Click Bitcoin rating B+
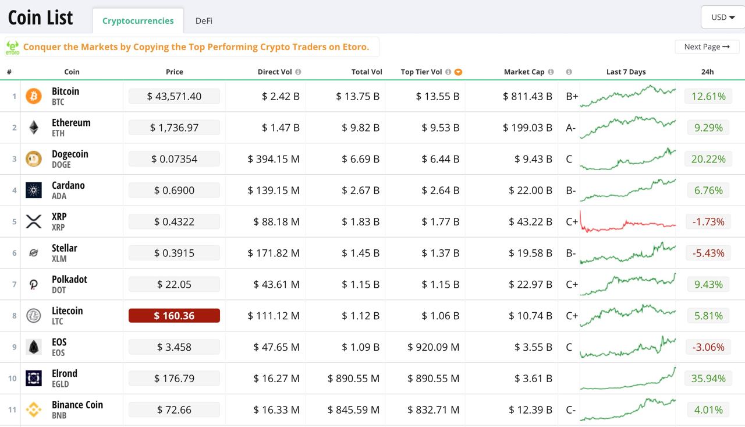The width and height of the screenshot is (745, 427). [x=572, y=96]
